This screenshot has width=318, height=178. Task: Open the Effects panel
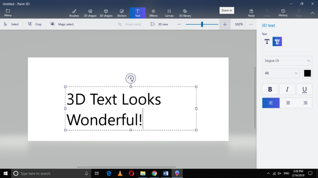point(153,13)
